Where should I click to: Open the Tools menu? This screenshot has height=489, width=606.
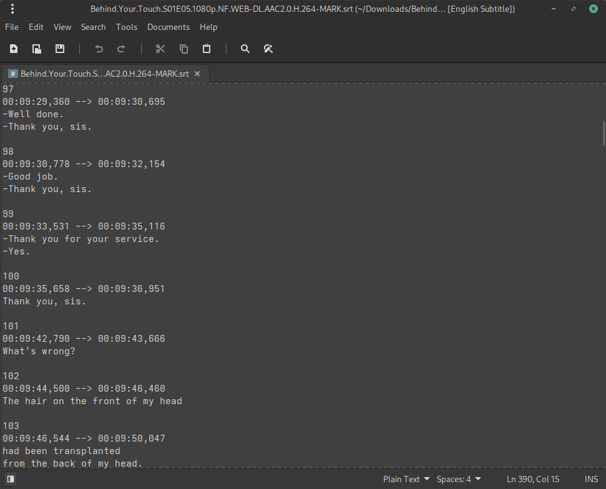click(126, 27)
